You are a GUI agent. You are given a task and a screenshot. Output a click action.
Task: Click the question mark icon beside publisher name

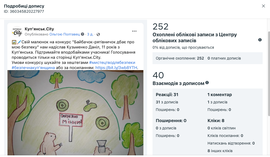(82, 34)
